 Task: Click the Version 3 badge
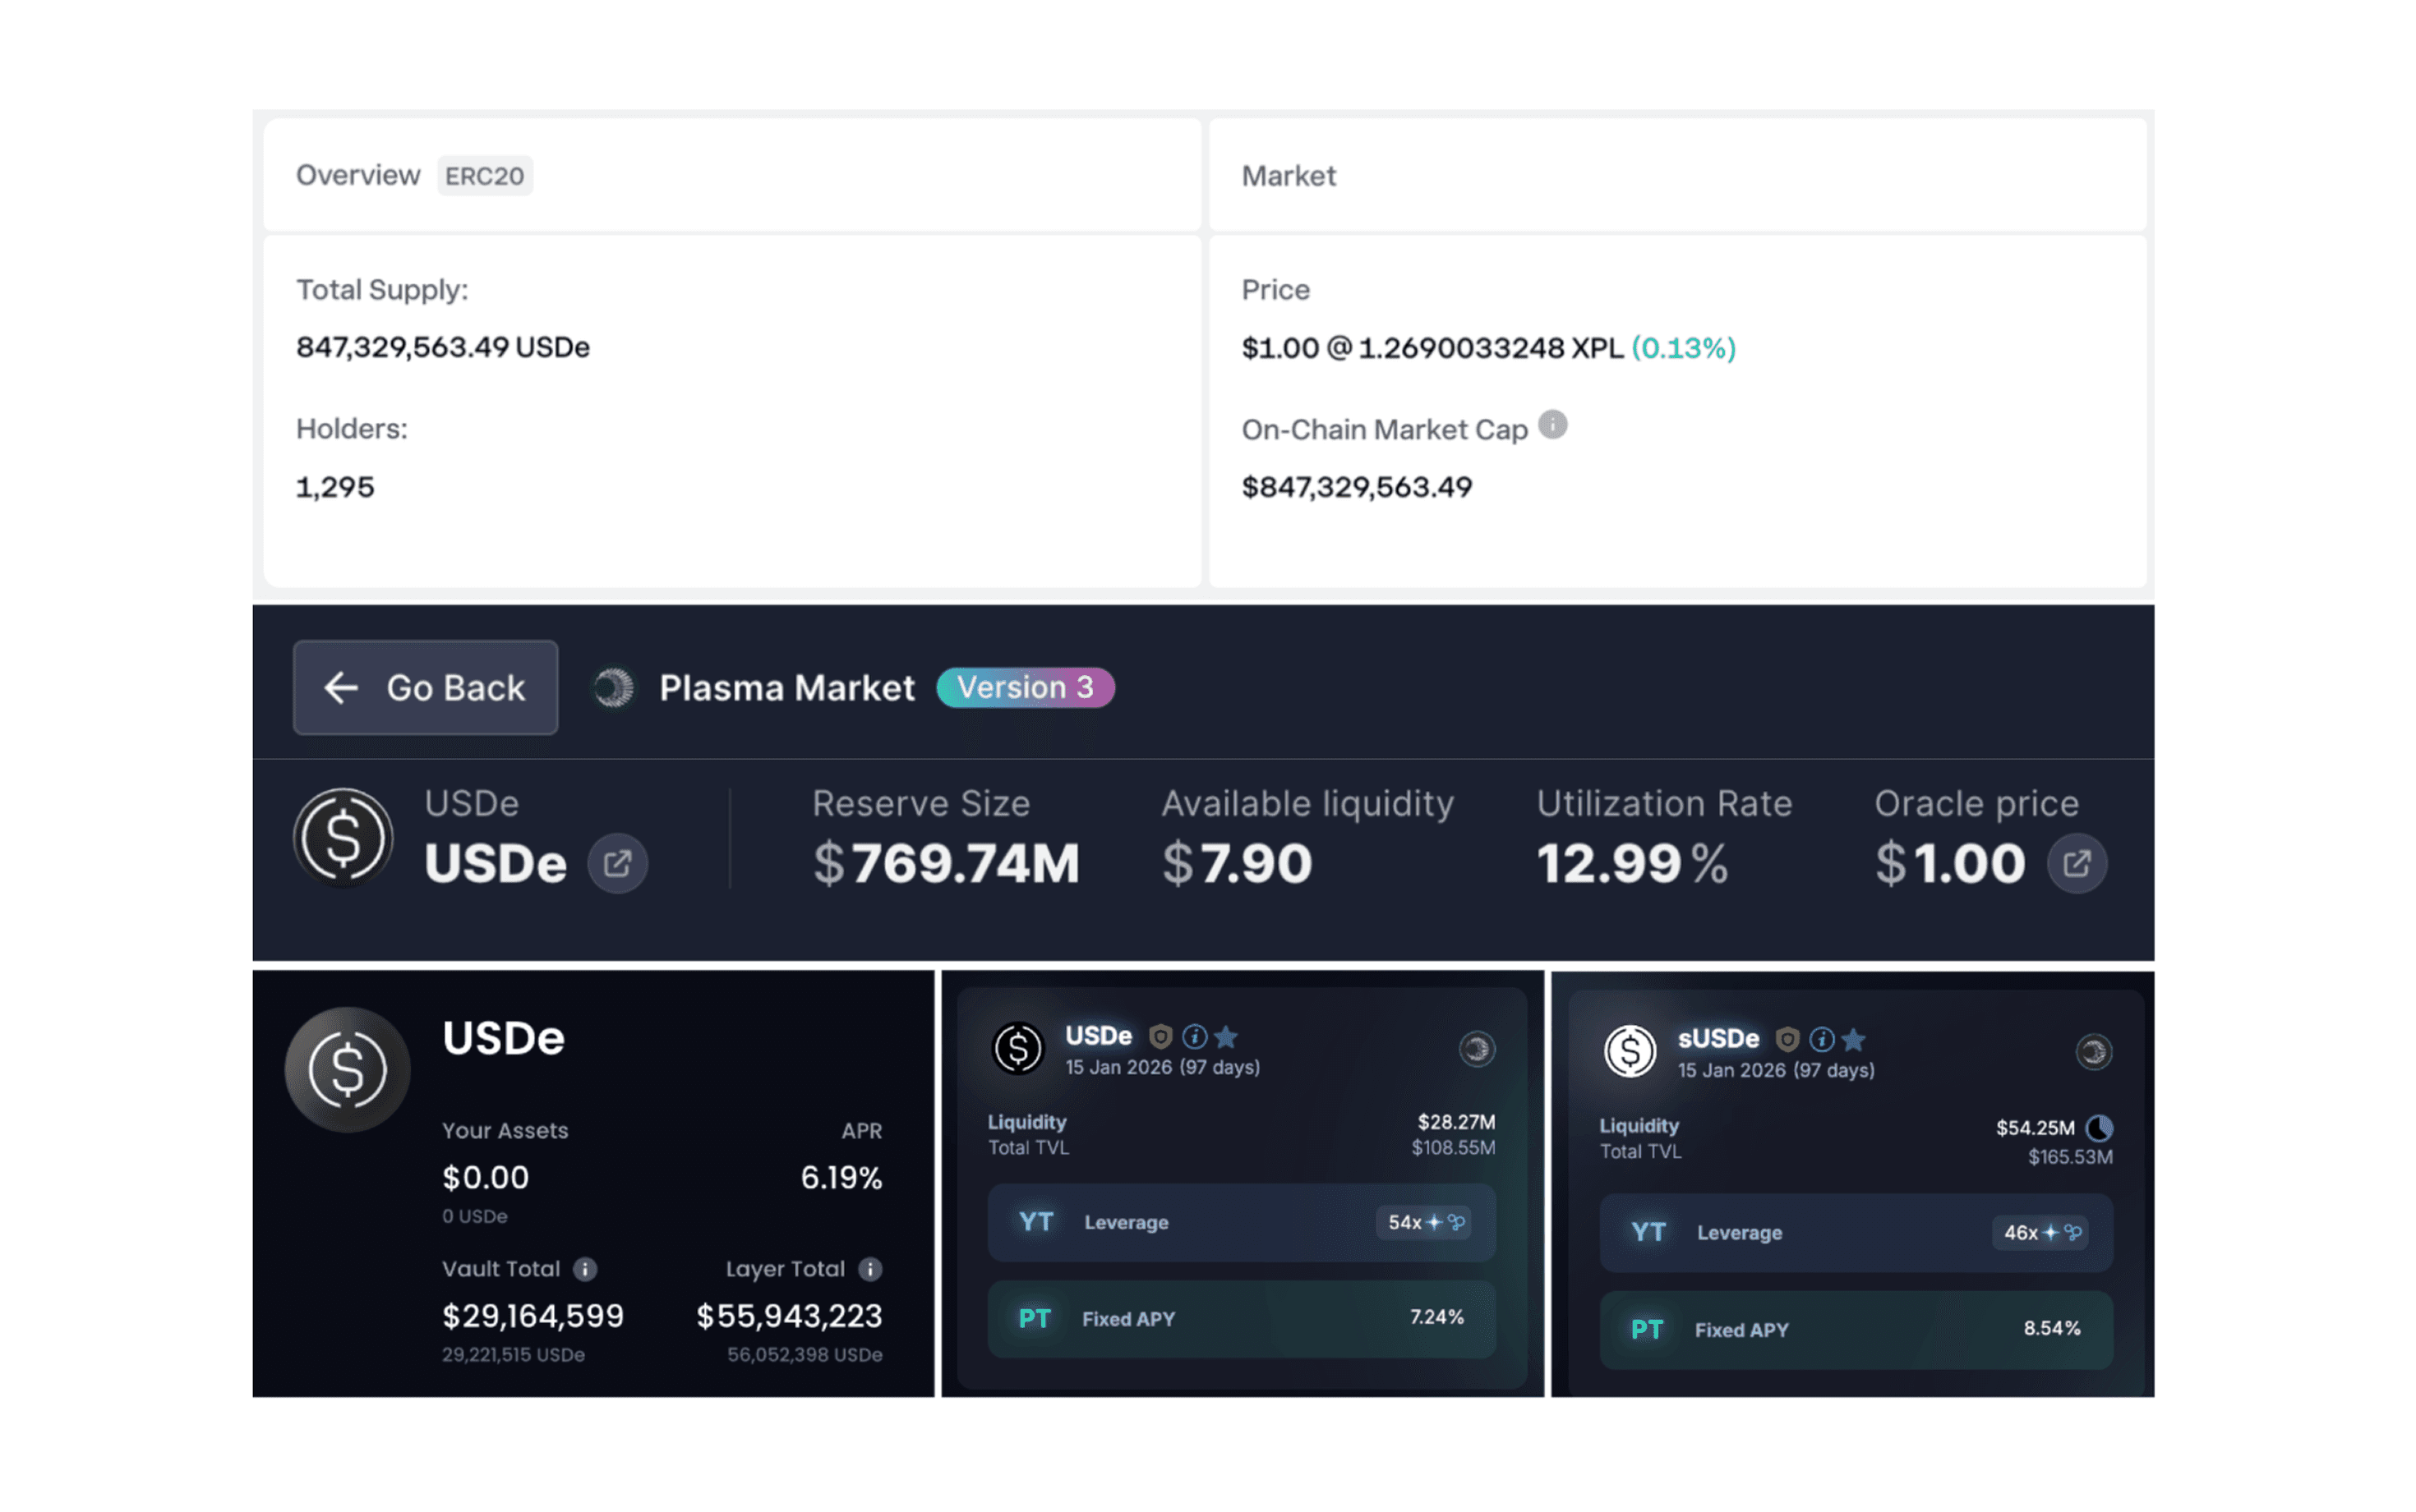coord(1025,687)
